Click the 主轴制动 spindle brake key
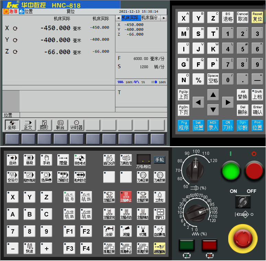Screen dimensions: 266x261 [x=143, y=214]
